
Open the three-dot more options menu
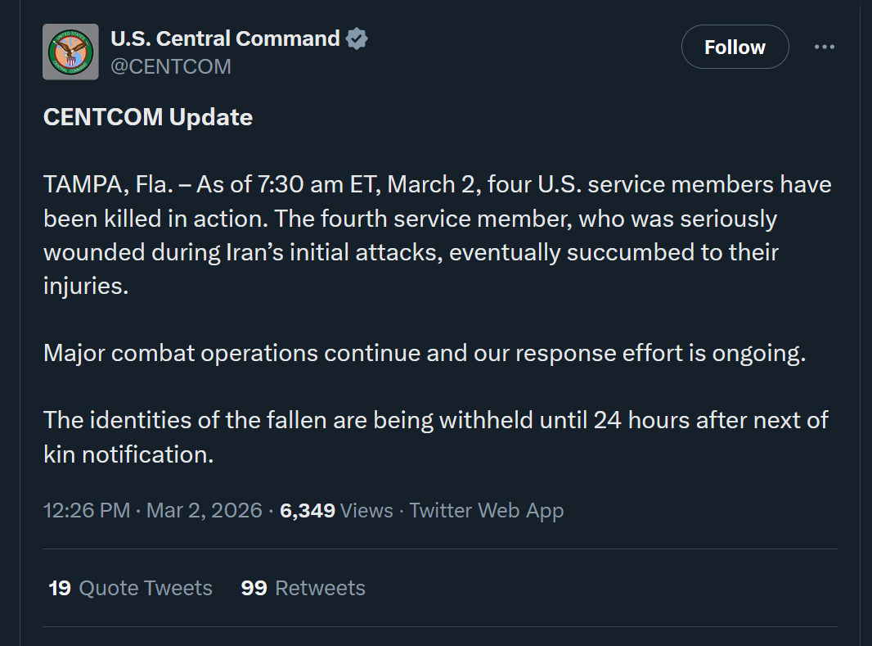tap(824, 47)
